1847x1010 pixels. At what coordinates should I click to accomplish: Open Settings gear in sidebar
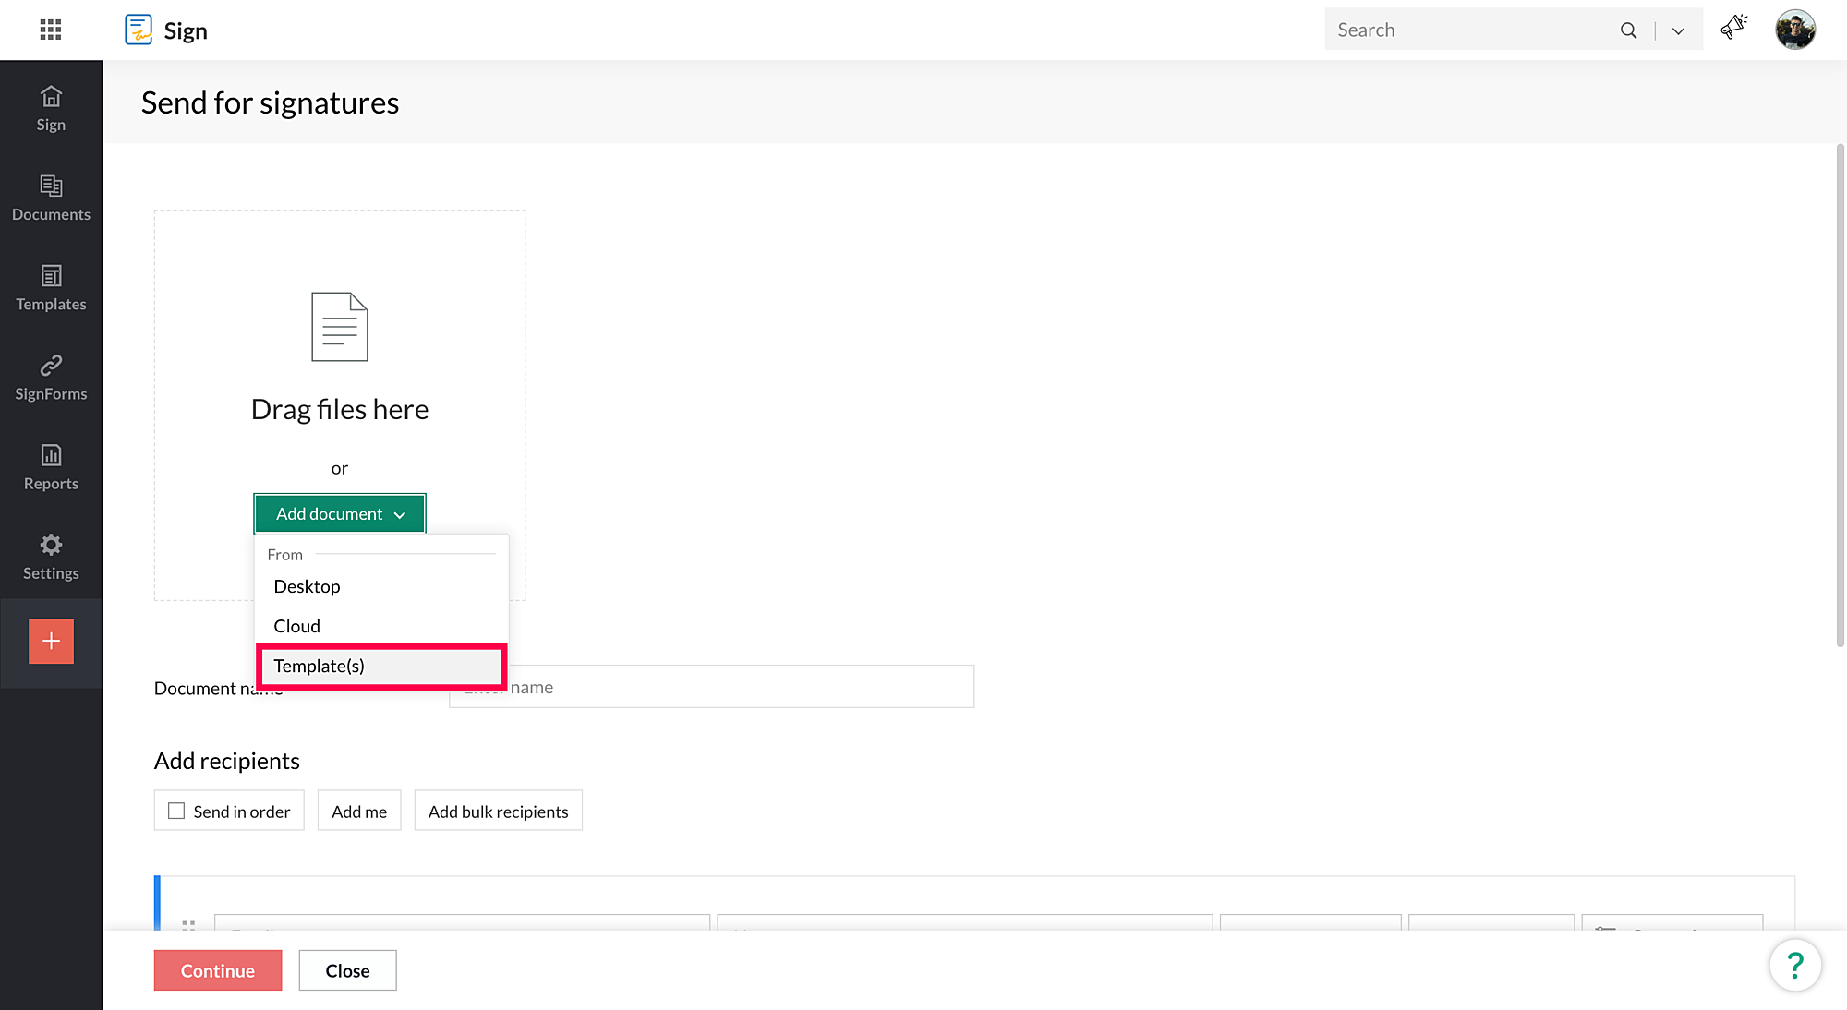click(51, 556)
